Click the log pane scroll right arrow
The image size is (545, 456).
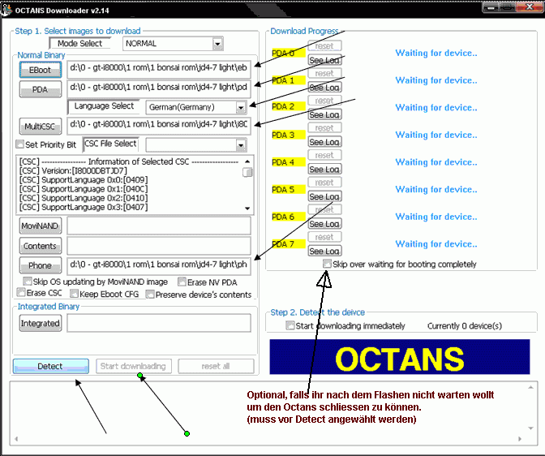(520, 439)
